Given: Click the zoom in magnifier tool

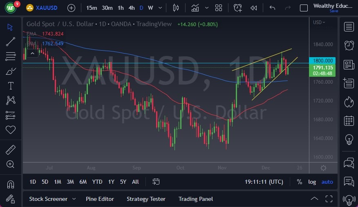Looking at the screenshot, I should [x=11, y=164].
